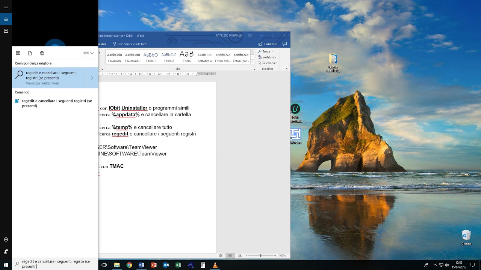This screenshot has height=270, width=481.
Task: Toggle paragraph marks (pilcrow) in Word
Action: (x=100, y=53)
